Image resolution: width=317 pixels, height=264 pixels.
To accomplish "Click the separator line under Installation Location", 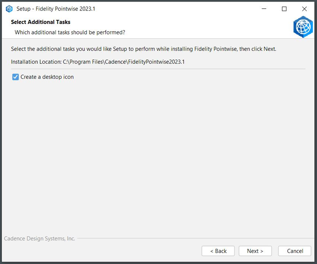I will click(158, 69).
